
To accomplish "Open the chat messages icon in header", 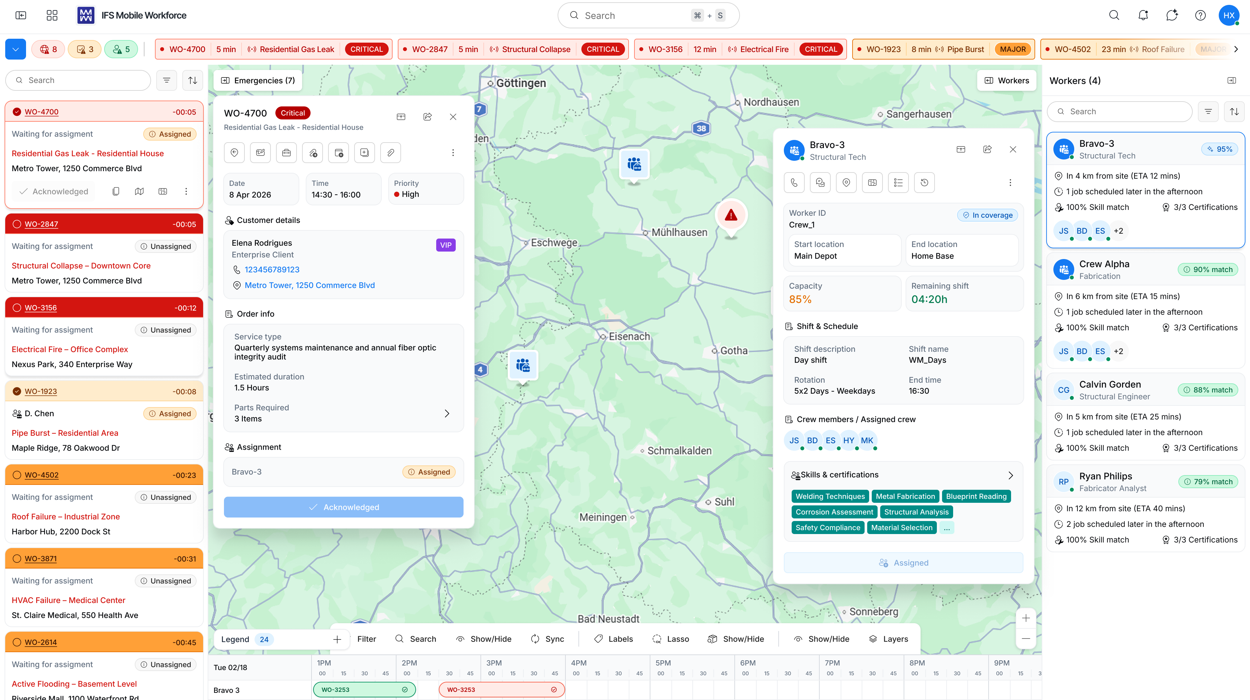I will pos(1172,16).
